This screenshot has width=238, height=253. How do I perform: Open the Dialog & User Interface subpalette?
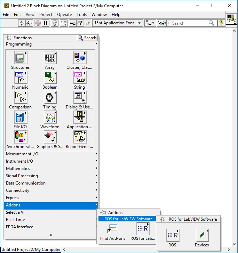pyautogui.click(x=80, y=97)
